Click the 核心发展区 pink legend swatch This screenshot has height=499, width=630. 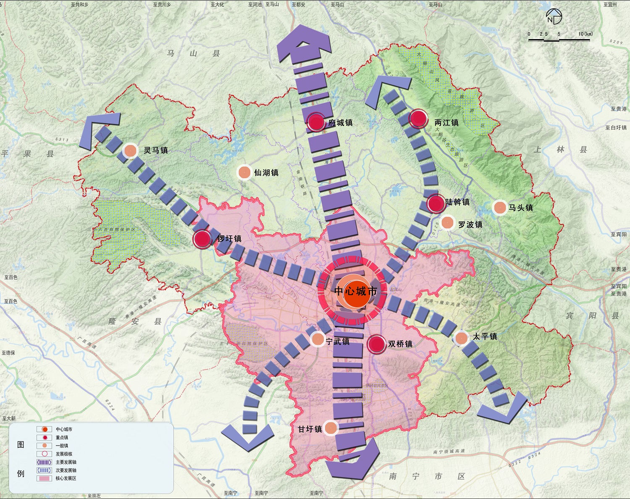44,478
